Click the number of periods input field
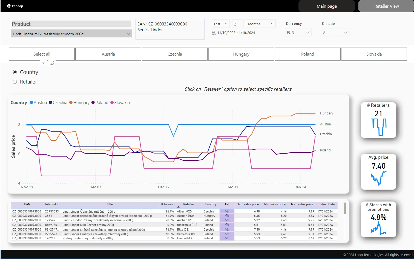The height and width of the screenshot is (259, 414). tap(238, 24)
